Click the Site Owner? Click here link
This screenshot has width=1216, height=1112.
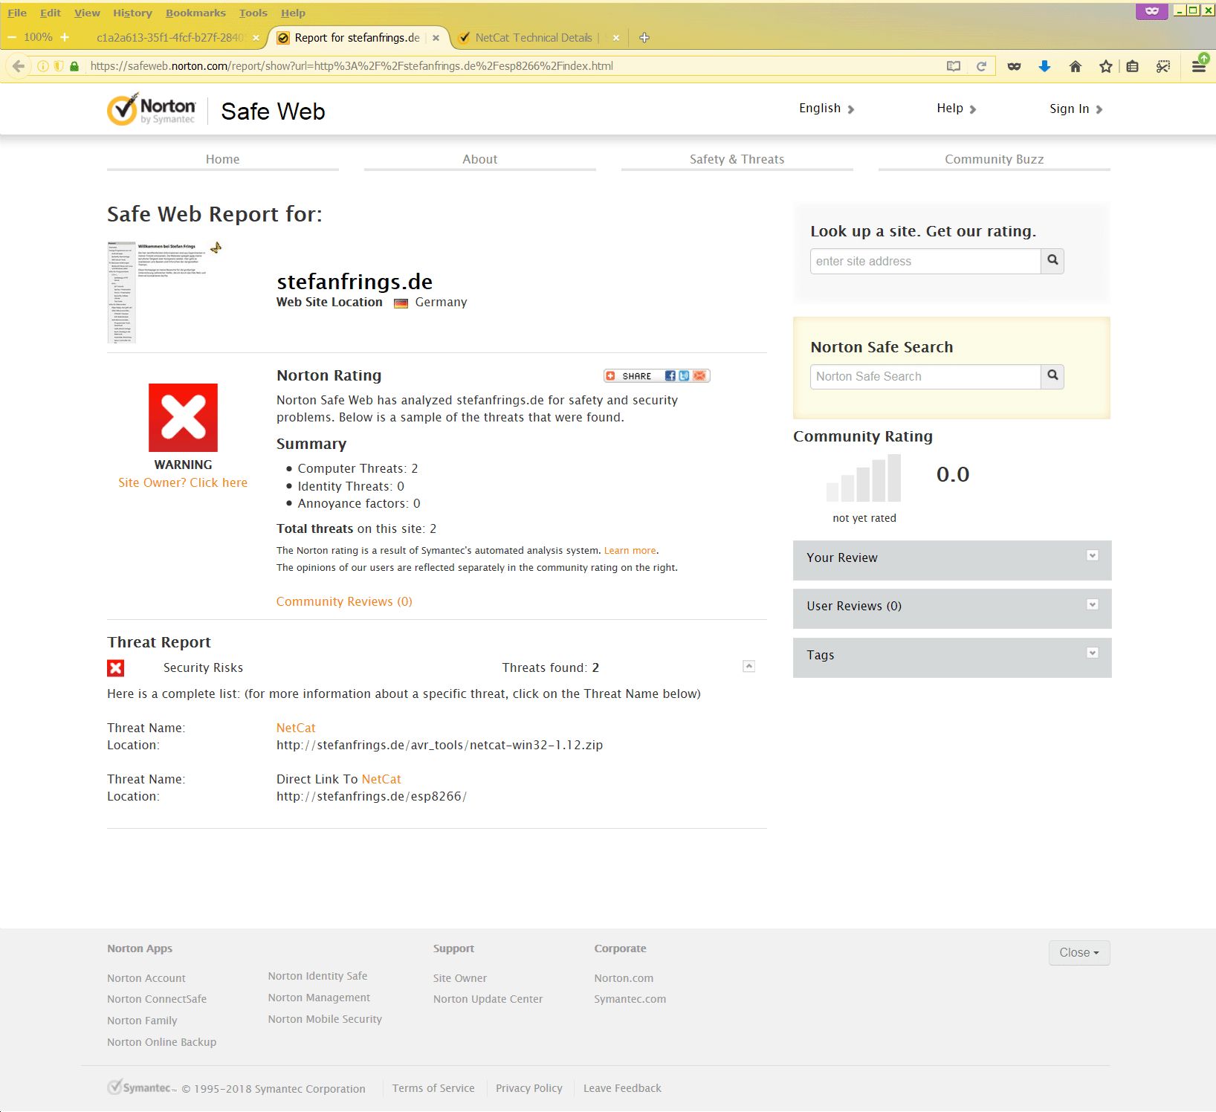click(x=183, y=482)
